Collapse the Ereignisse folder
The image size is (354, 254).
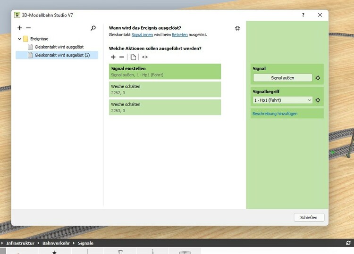[x=20, y=39]
